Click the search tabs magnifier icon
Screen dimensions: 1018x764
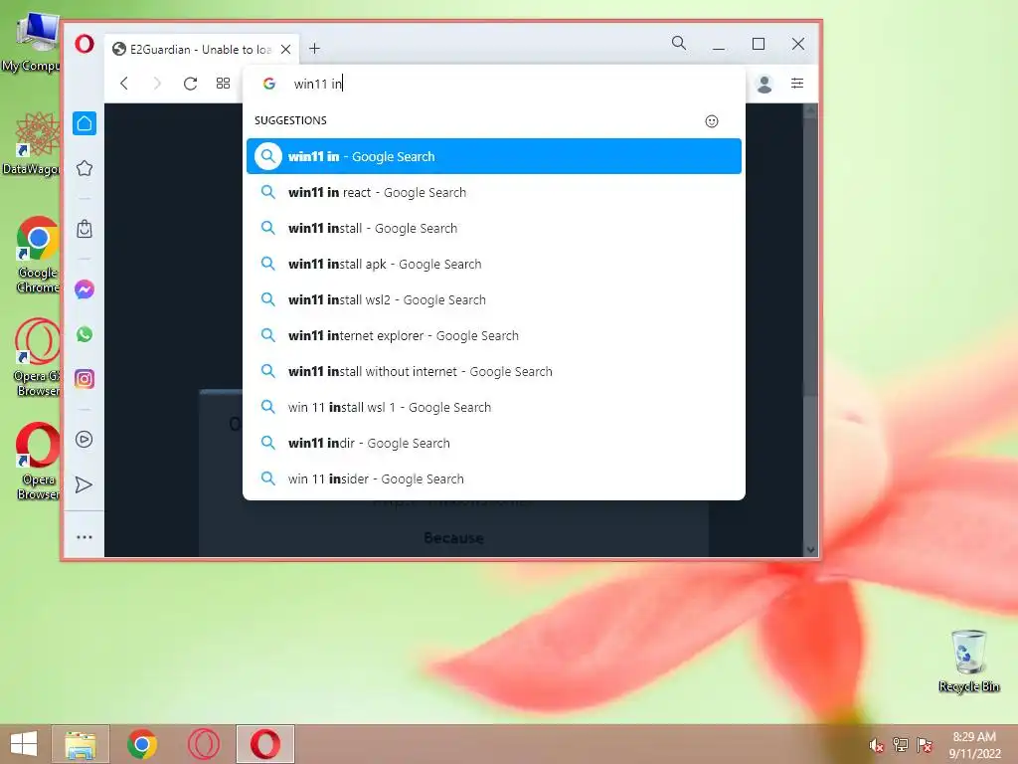coord(678,43)
